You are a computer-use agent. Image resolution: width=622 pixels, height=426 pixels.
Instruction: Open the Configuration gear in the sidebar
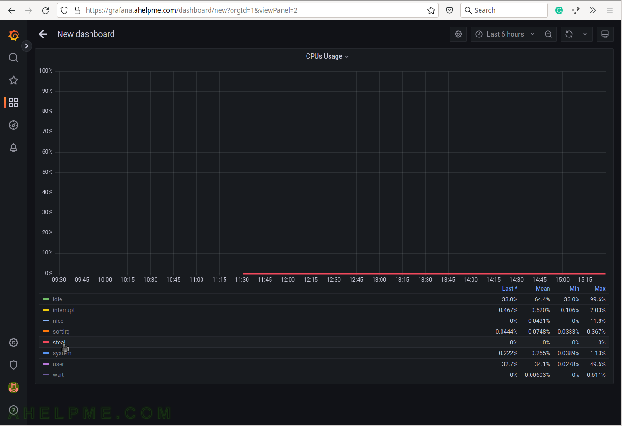14,343
